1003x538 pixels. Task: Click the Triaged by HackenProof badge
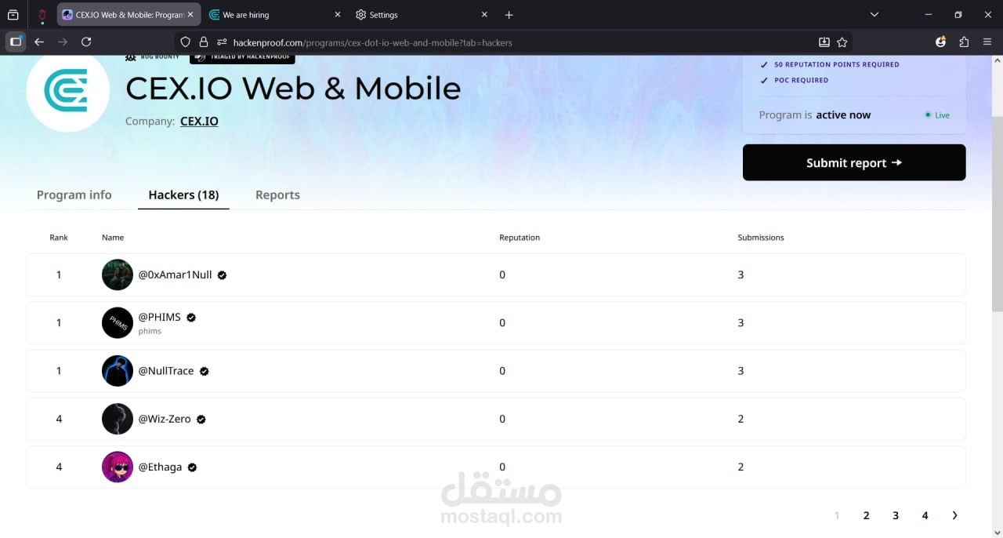coord(242,58)
